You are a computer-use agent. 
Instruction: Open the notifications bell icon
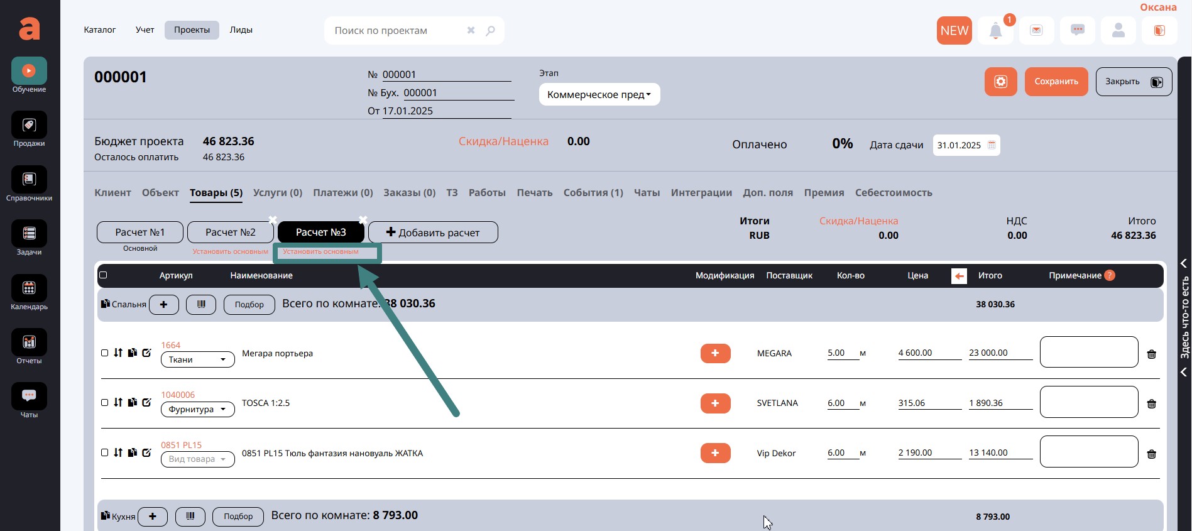coord(995,31)
